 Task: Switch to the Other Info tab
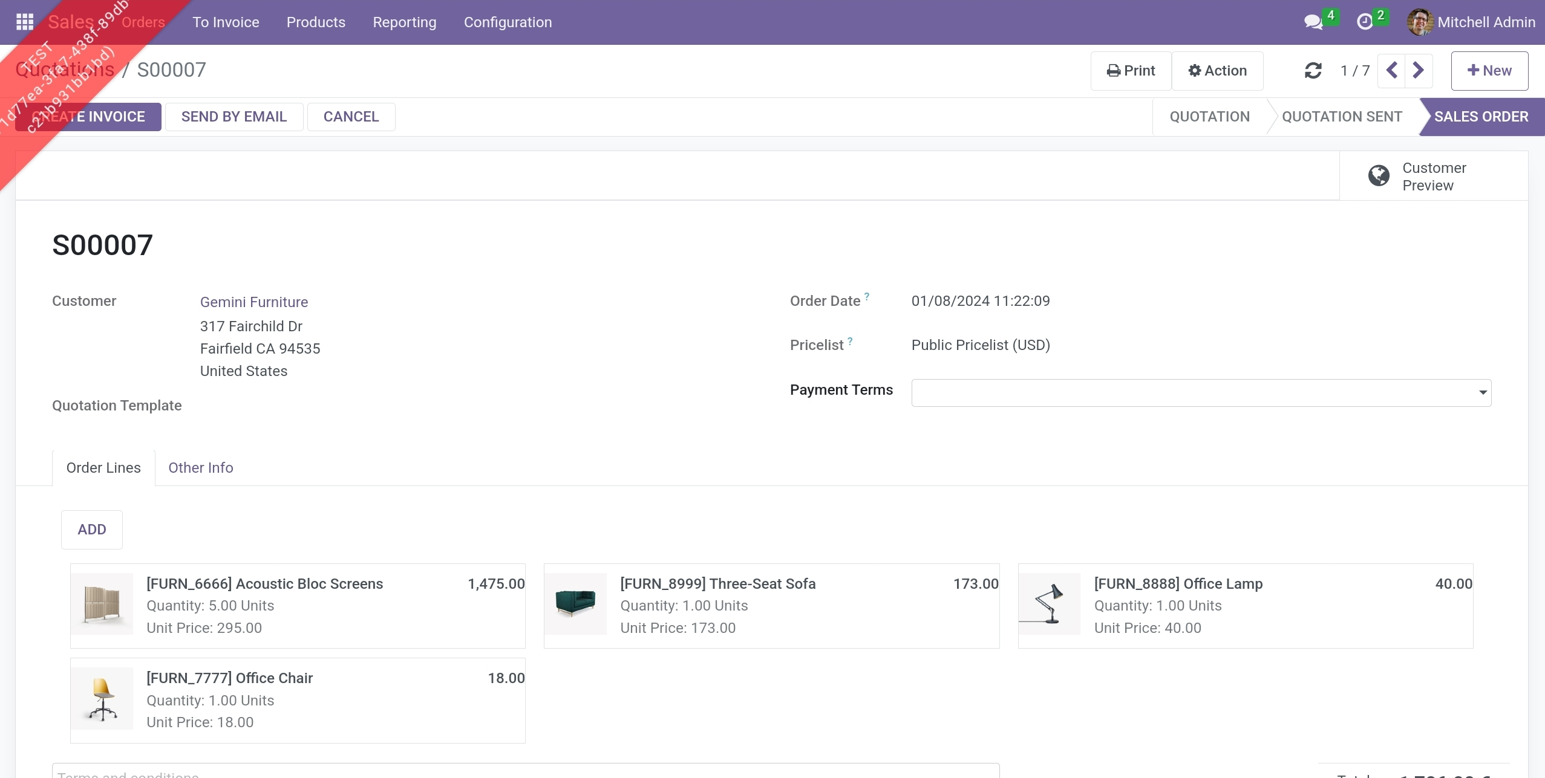click(200, 468)
